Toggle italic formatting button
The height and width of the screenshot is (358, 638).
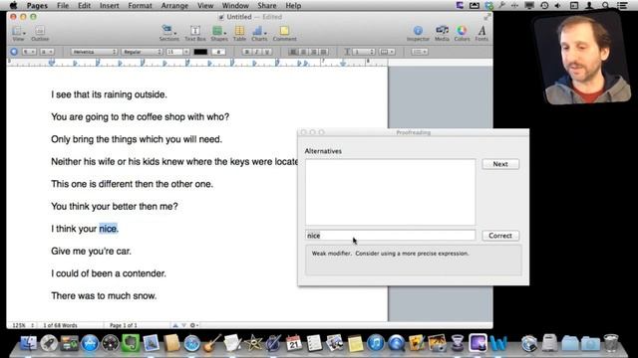point(257,52)
